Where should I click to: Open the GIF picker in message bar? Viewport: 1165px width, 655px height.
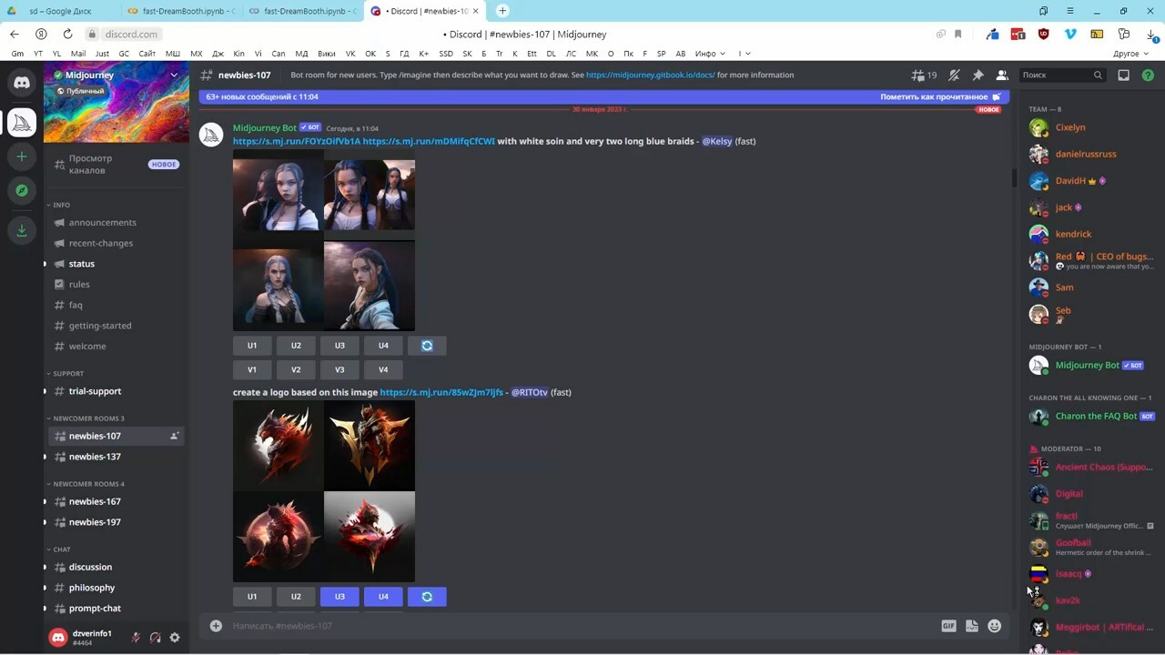coord(948,626)
